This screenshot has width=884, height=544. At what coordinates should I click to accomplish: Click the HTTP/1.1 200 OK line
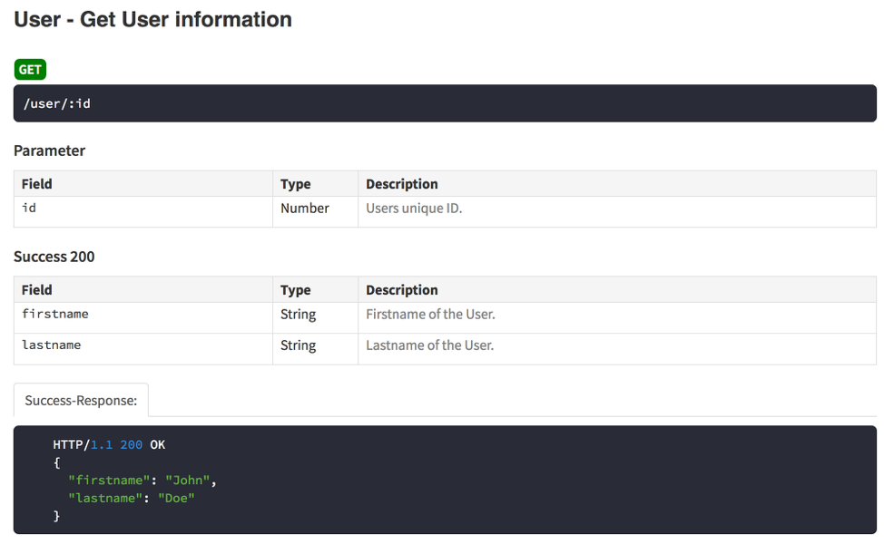(x=109, y=445)
